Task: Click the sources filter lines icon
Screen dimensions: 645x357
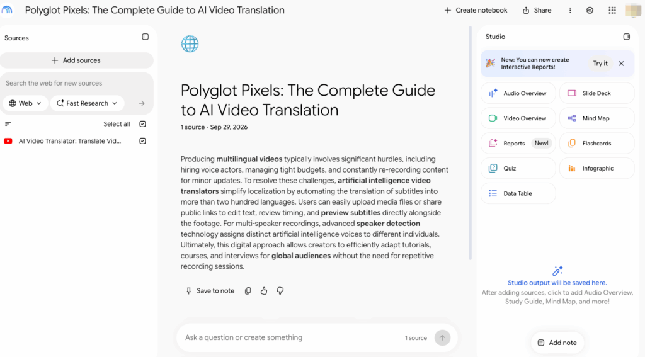Action: coord(8,124)
